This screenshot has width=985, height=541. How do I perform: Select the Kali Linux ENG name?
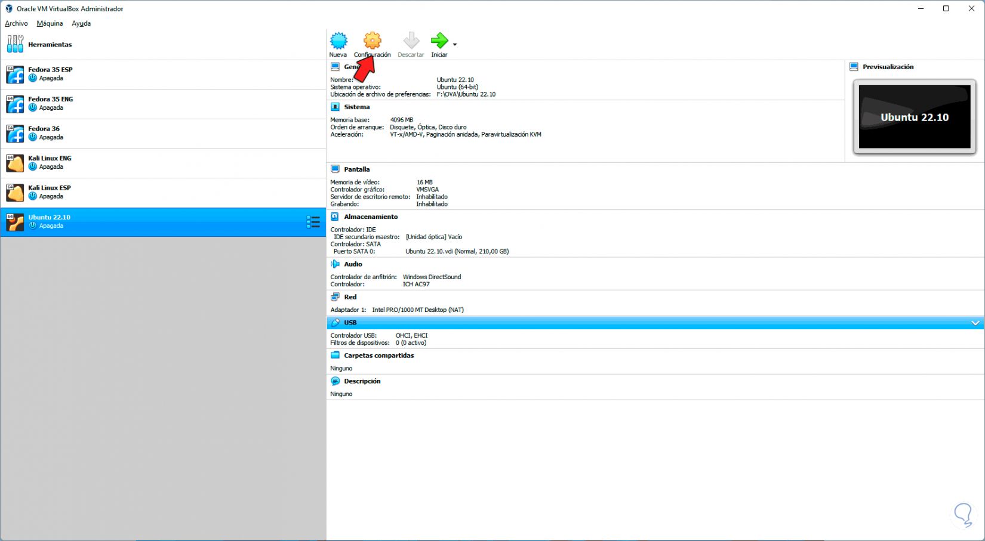coord(50,158)
